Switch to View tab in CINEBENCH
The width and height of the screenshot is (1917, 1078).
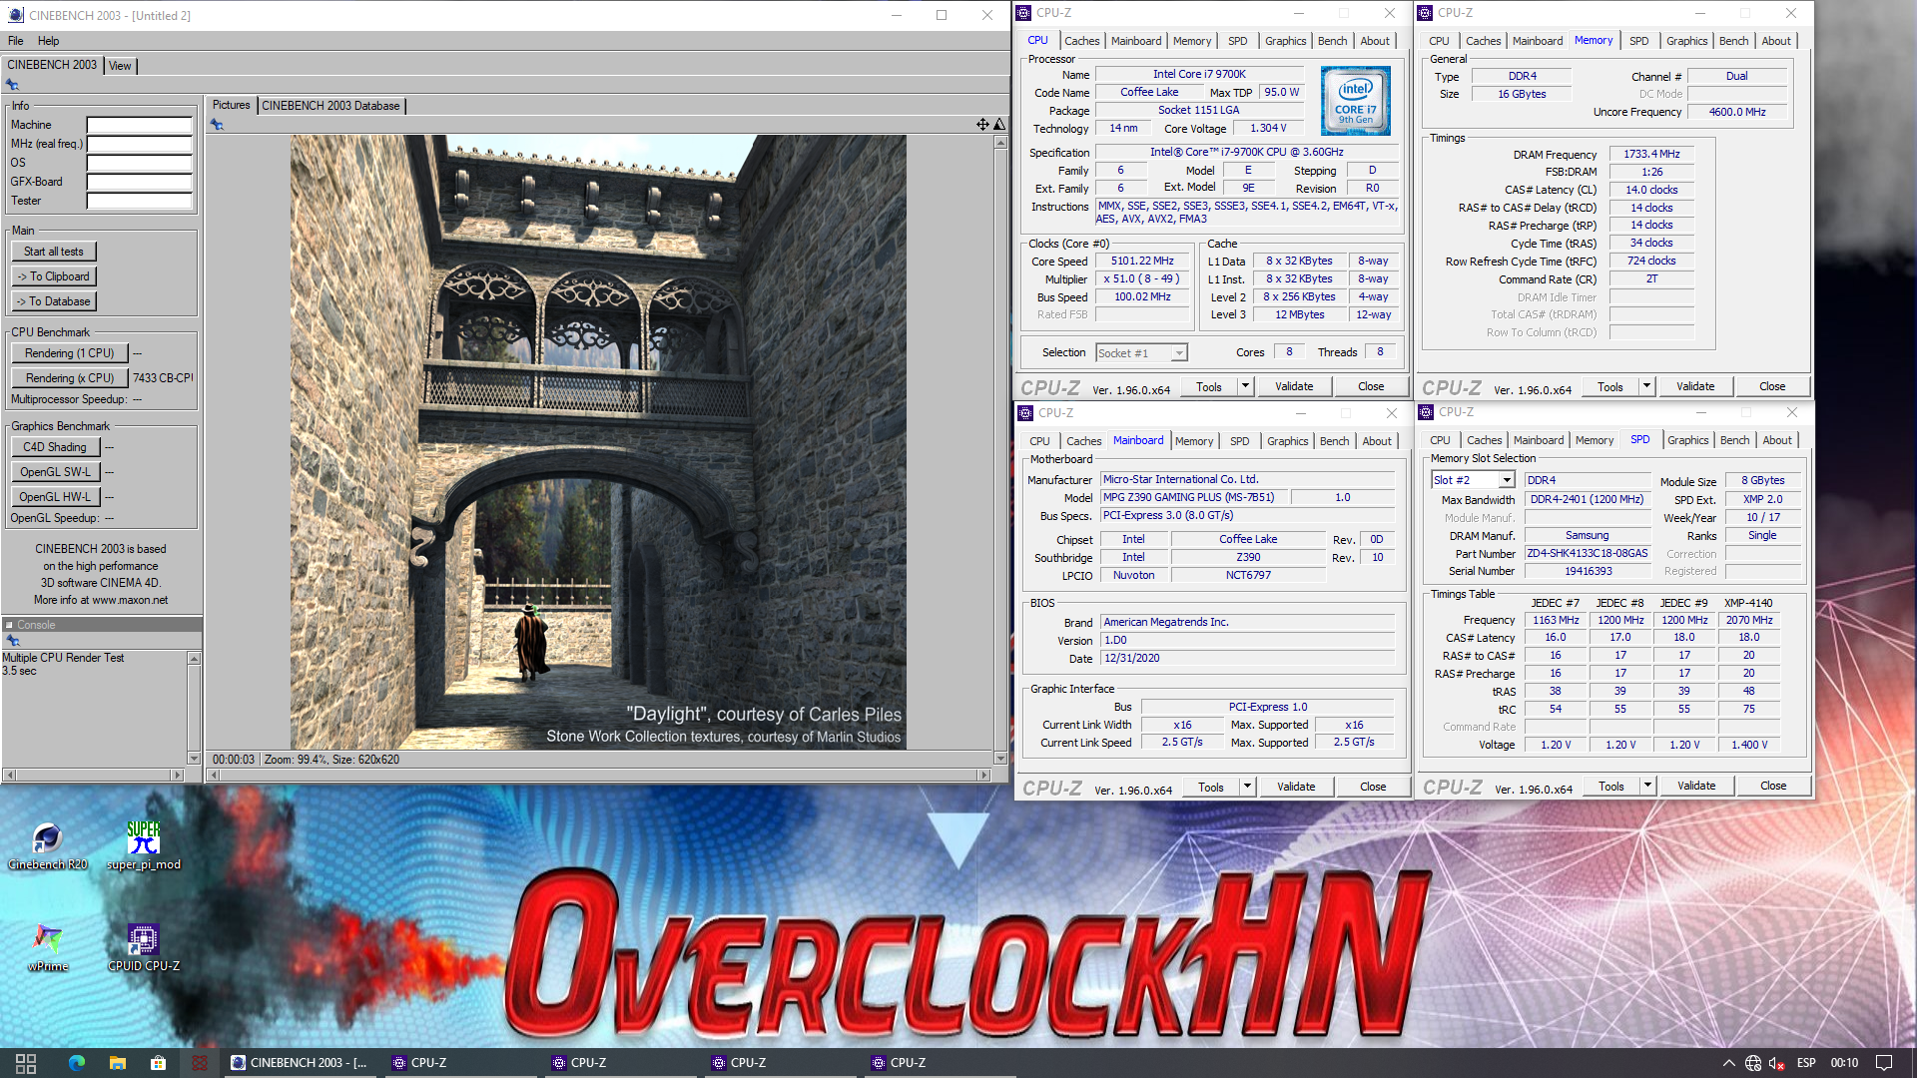(x=120, y=66)
